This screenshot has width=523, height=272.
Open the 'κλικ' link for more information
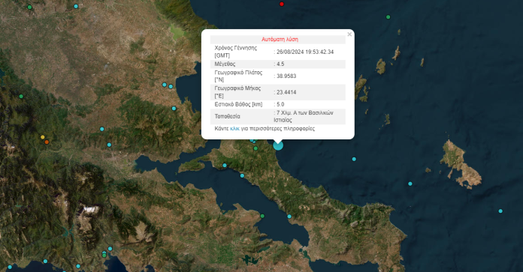point(234,129)
